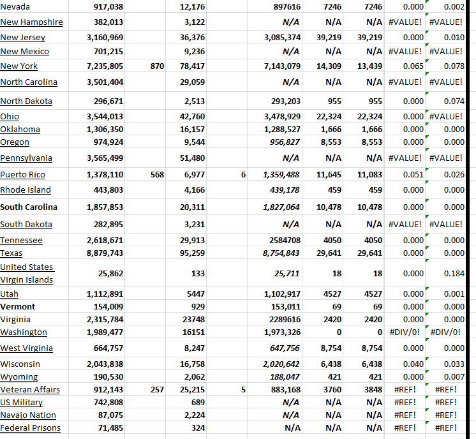This screenshot has height=439, width=476.
Task: Follow the Oregon link
Action: [15, 142]
